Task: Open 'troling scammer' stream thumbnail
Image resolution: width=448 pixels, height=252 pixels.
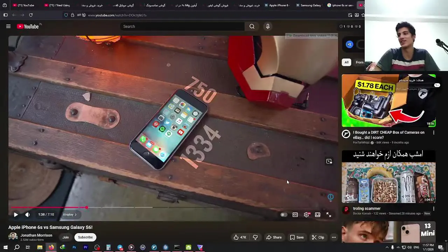Action: coord(388,177)
